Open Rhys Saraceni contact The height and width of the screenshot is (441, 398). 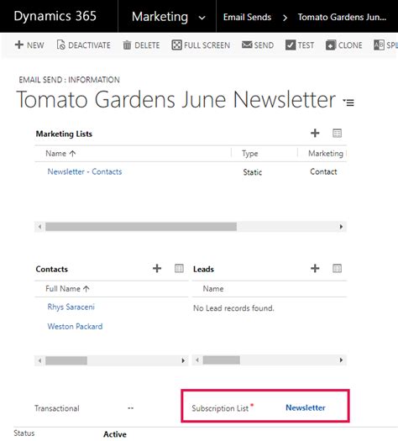(71, 307)
